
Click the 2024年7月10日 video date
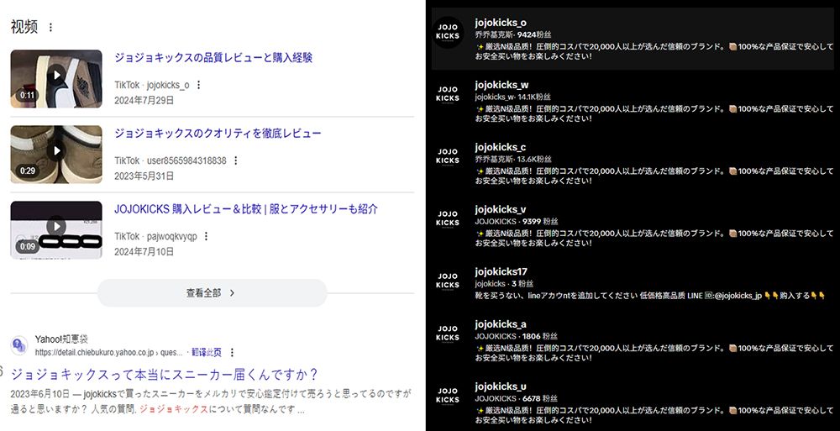click(x=144, y=251)
